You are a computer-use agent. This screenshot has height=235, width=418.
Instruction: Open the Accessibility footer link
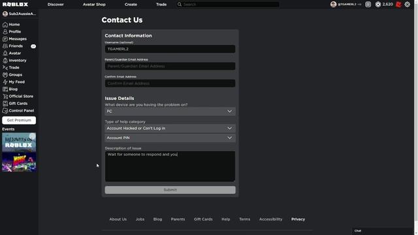point(270,219)
